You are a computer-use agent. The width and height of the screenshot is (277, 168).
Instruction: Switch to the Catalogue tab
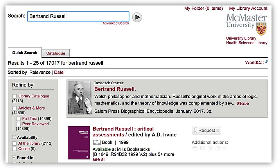coord(56,53)
